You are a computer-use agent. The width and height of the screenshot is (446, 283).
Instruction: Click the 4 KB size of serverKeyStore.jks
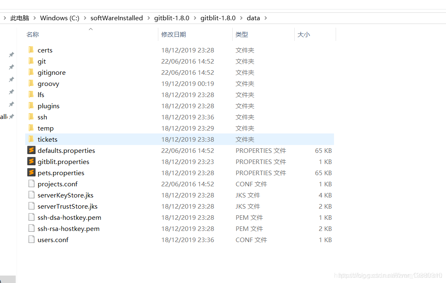[x=325, y=195]
